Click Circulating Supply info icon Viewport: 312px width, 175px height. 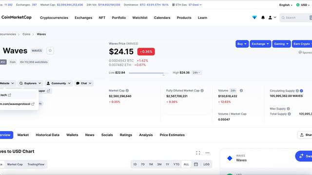click(297, 91)
